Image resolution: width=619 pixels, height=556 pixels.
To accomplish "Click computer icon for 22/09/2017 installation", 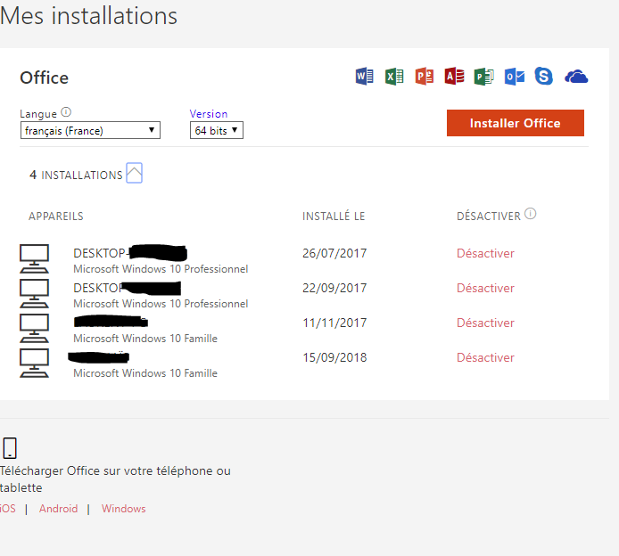I will [x=35, y=293].
